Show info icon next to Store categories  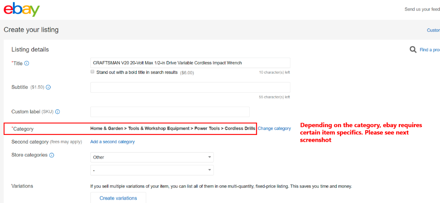(x=52, y=155)
